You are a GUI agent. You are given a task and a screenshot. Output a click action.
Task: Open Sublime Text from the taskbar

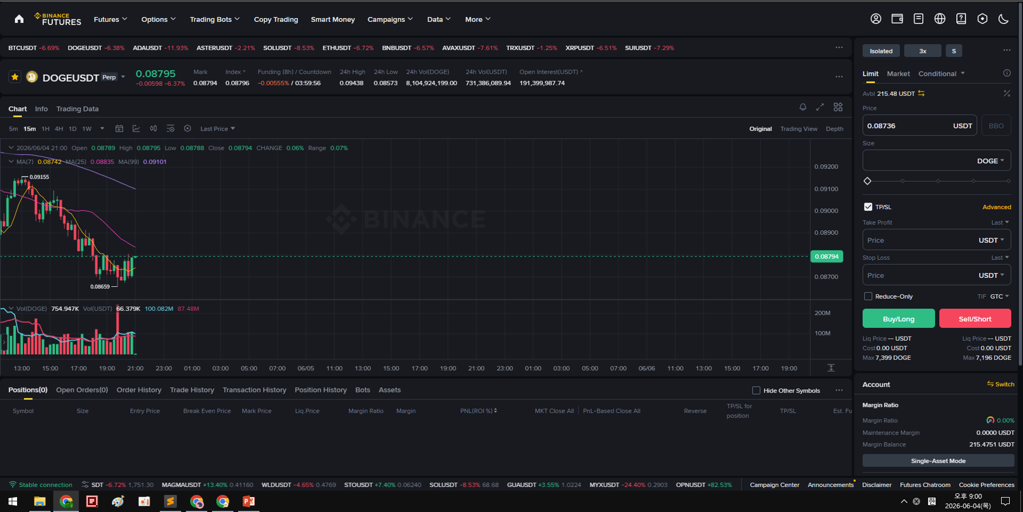click(170, 501)
